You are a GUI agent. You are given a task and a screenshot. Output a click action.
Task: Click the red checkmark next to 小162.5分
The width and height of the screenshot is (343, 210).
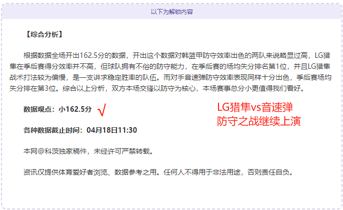(102, 110)
